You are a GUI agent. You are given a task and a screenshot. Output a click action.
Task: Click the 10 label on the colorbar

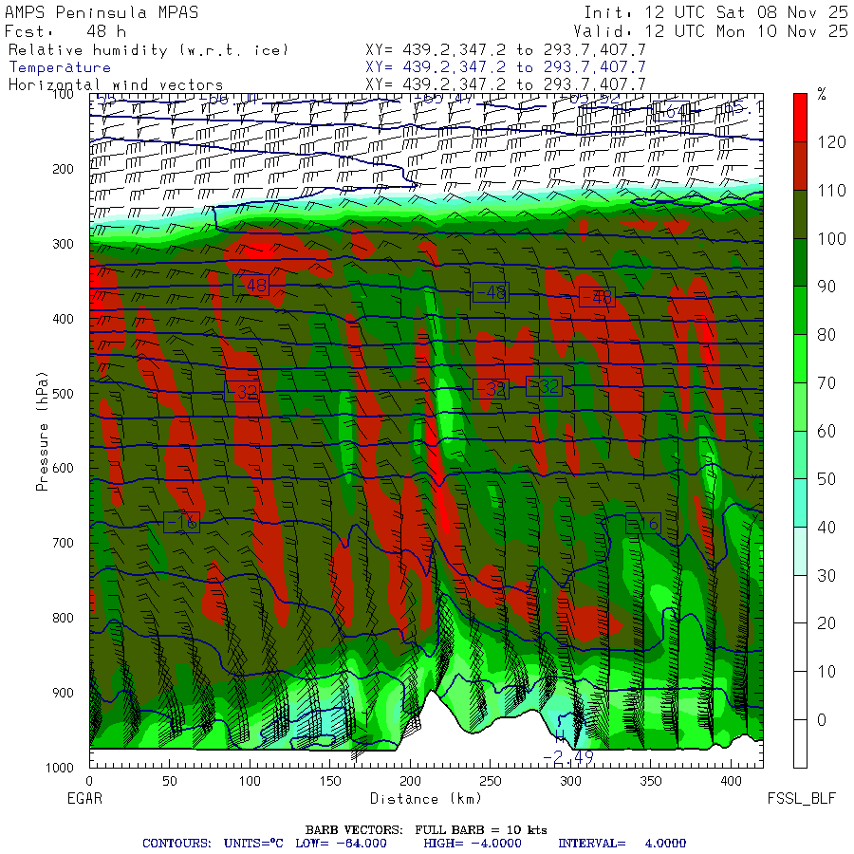coord(826,672)
